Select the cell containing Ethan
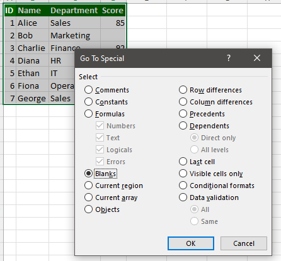Screen dimensions: 281x261 (x=33, y=73)
